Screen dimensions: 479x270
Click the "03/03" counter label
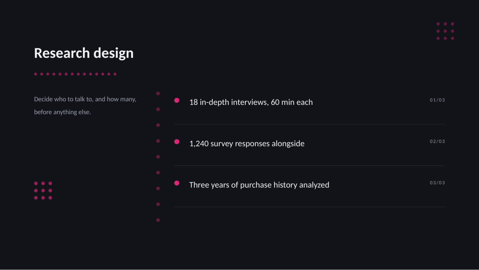(x=437, y=183)
